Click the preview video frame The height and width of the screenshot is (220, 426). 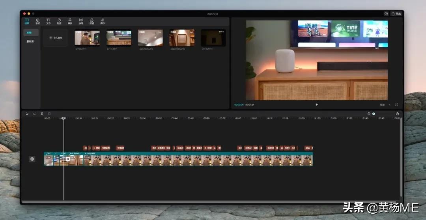click(317, 60)
